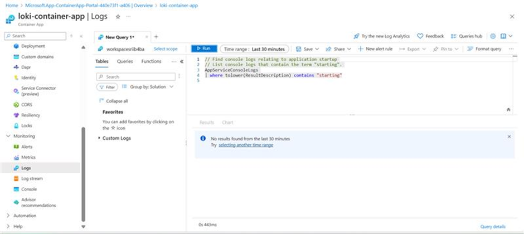This screenshot has height=234, width=524.
Task: Open Queries hub
Action: (x=467, y=36)
